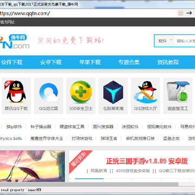Click the 打砖块游戏 link
Image resolution: width=195 pixels, height=195 pixels.
82,139
